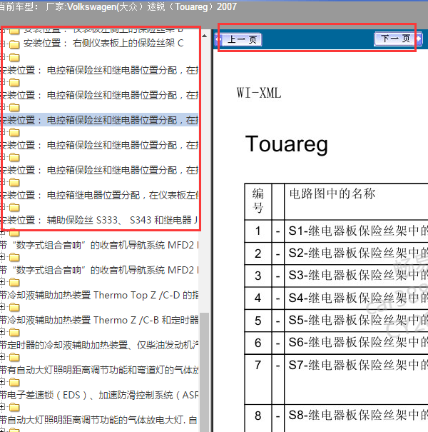Click table cell S7-继电器板保险丝架中的
428x432 pixels.
click(356, 379)
